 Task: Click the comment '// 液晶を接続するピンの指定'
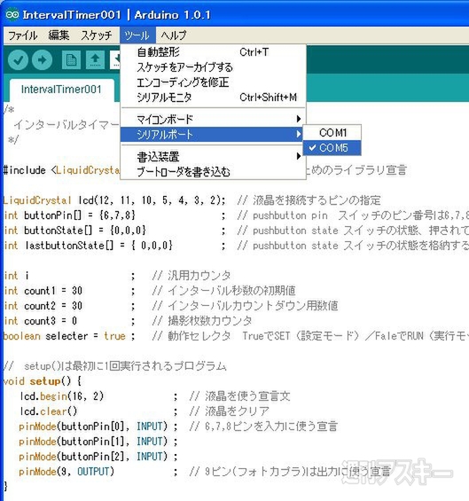(309, 200)
